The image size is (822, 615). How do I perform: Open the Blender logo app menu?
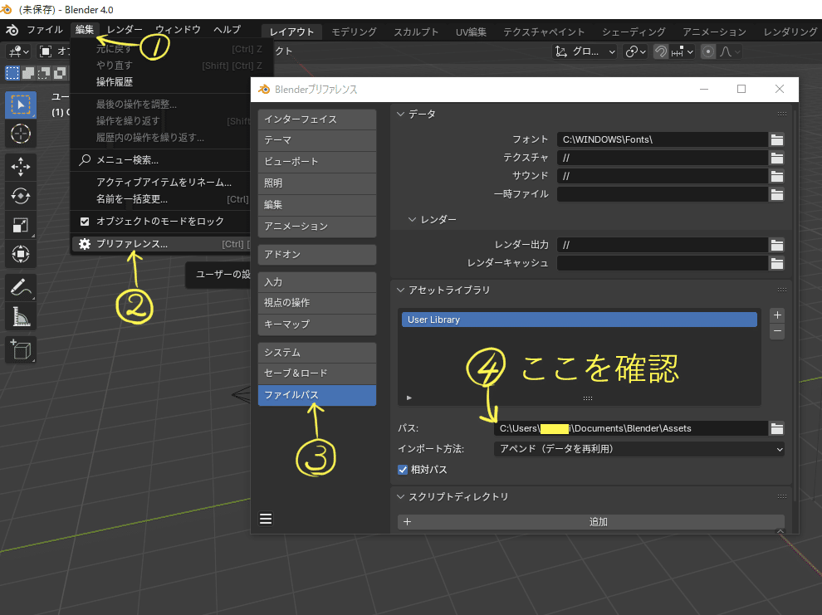coord(12,30)
